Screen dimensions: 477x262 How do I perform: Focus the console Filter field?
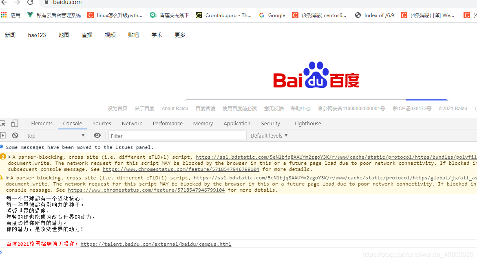point(177,136)
